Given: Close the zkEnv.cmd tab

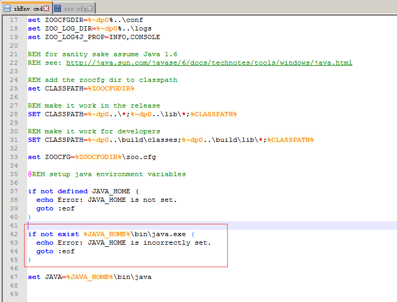Looking at the screenshot, I should pos(46,9).
